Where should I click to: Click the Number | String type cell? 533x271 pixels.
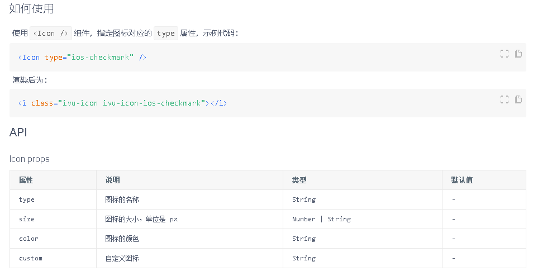(x=321, y=219)
